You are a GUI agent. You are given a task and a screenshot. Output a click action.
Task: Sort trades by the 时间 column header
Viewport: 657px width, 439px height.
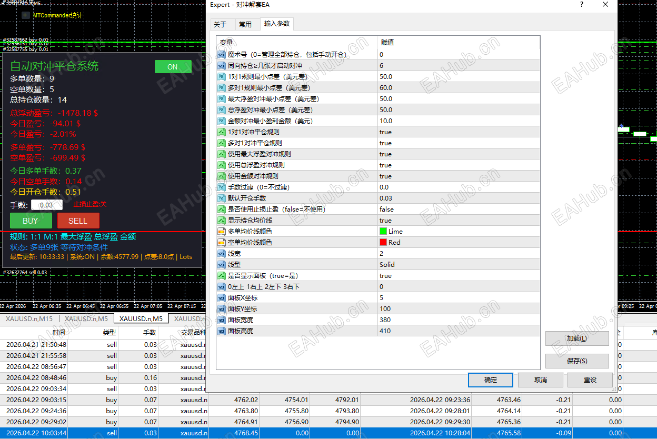tap(59, 332)
